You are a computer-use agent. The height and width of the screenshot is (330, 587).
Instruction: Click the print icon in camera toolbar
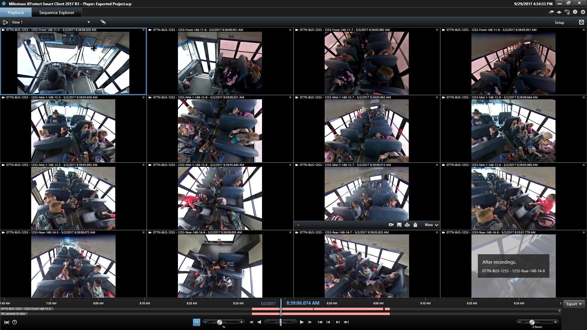tap(407, 225)
